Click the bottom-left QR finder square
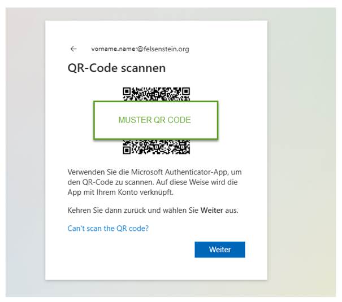This screenshot has height=302, width=342. point(127,149)
